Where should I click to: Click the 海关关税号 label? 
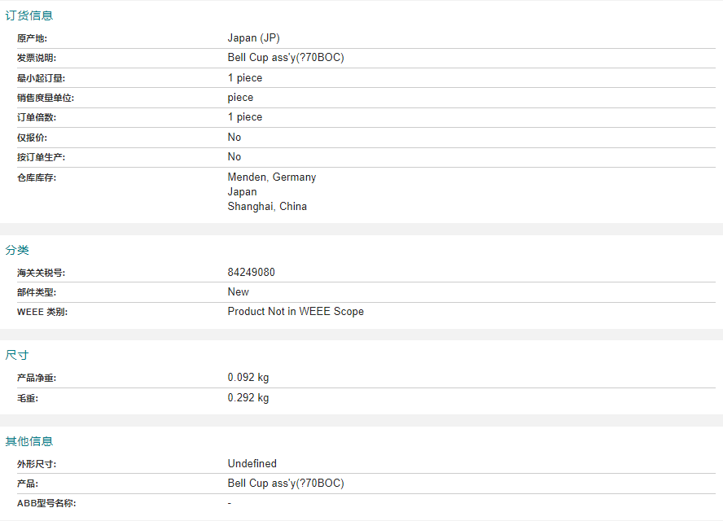point(41,273)
